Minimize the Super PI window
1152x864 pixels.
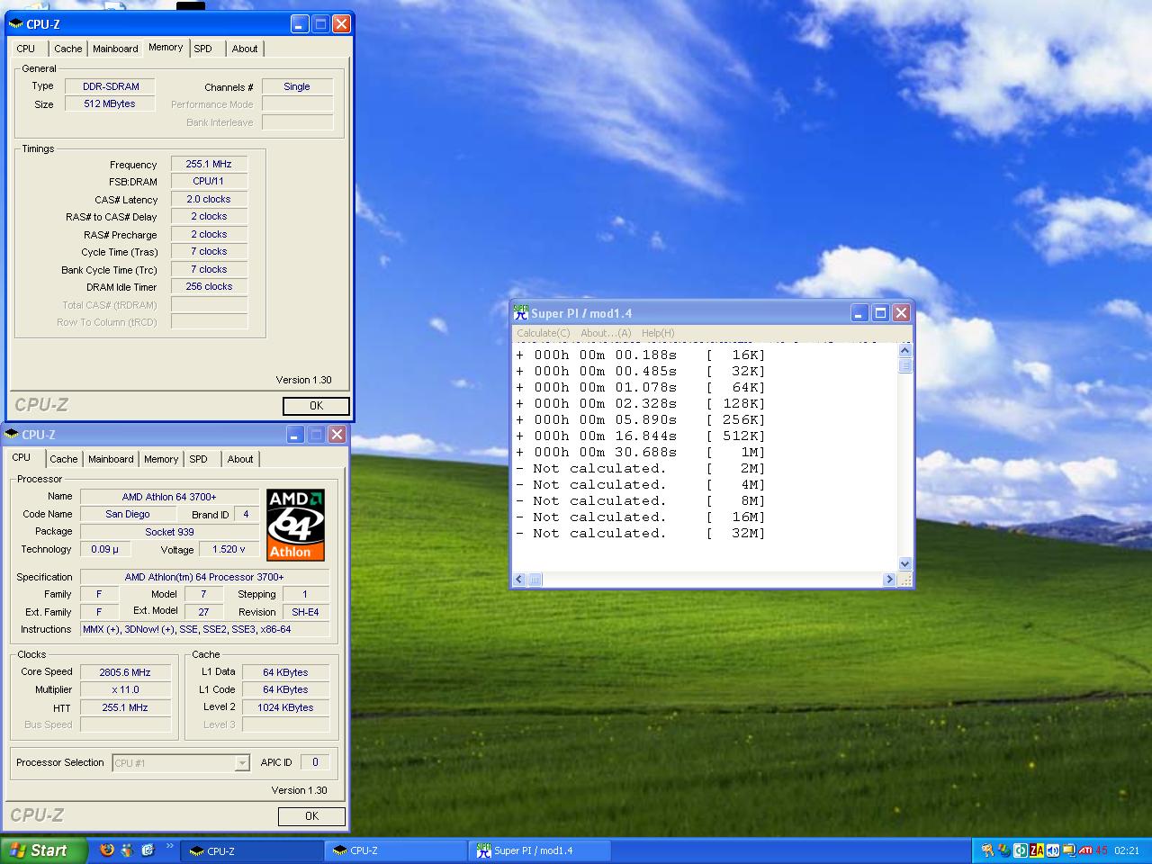(859, 313)
